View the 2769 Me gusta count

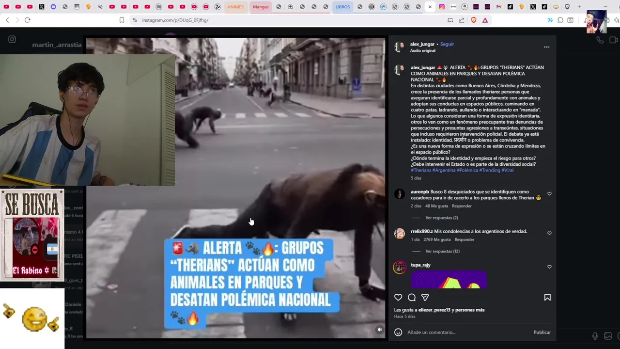(437, 239)
